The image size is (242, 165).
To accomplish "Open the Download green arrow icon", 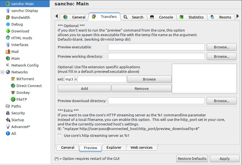I will [8, 31].
